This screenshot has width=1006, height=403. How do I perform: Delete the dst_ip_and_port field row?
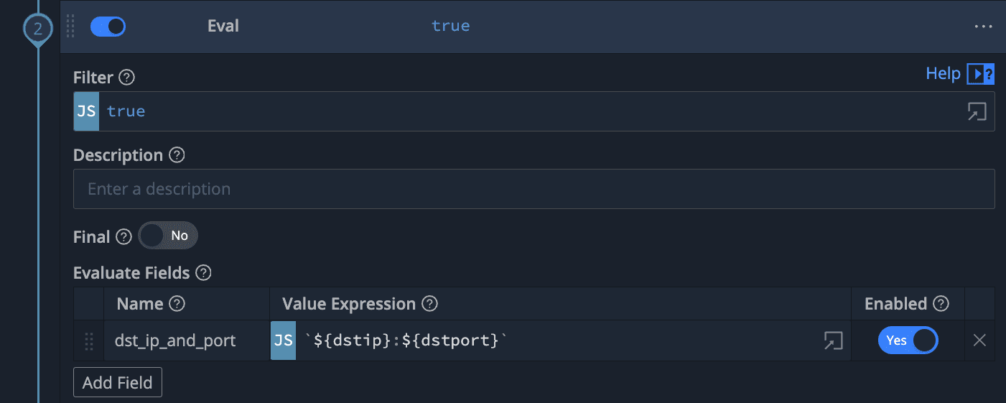[979, 341]
